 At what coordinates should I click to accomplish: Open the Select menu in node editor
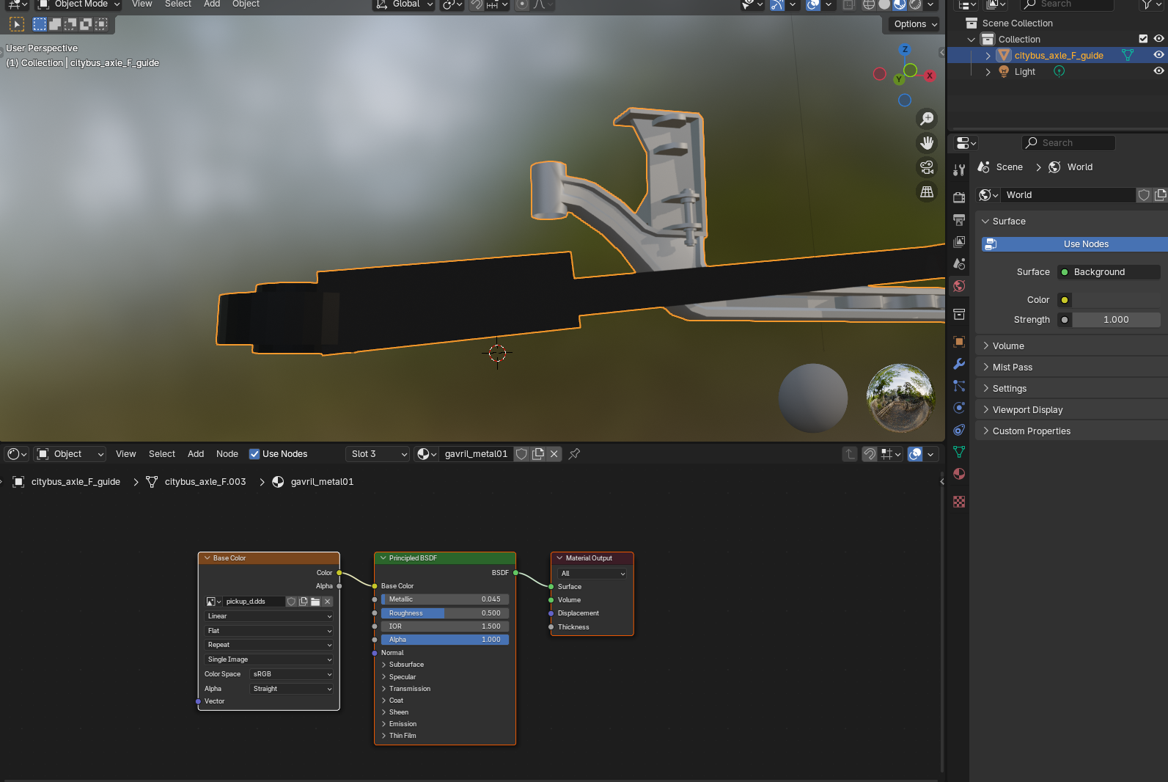(162, 454)
